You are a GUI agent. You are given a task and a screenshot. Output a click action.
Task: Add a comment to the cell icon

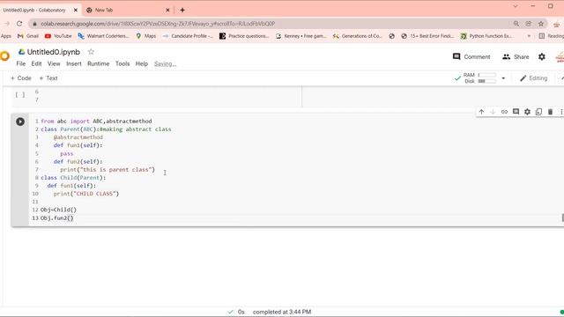(x=516, y=112)
